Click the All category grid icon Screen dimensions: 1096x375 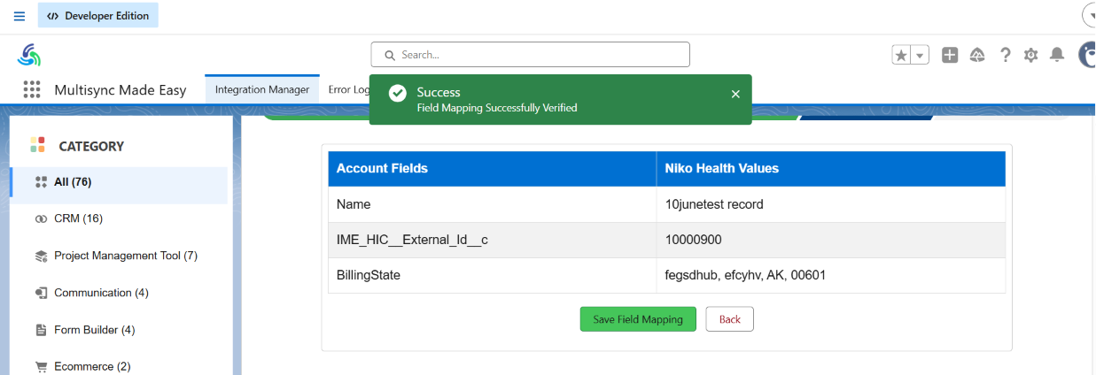click(41, 182)
